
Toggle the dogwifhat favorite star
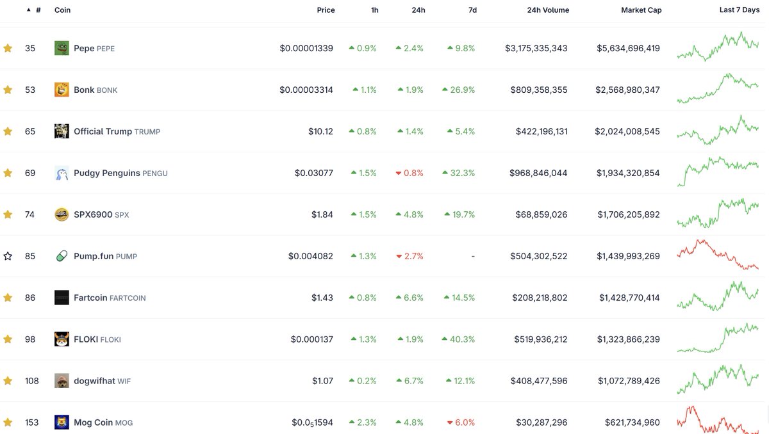[8, 381]
